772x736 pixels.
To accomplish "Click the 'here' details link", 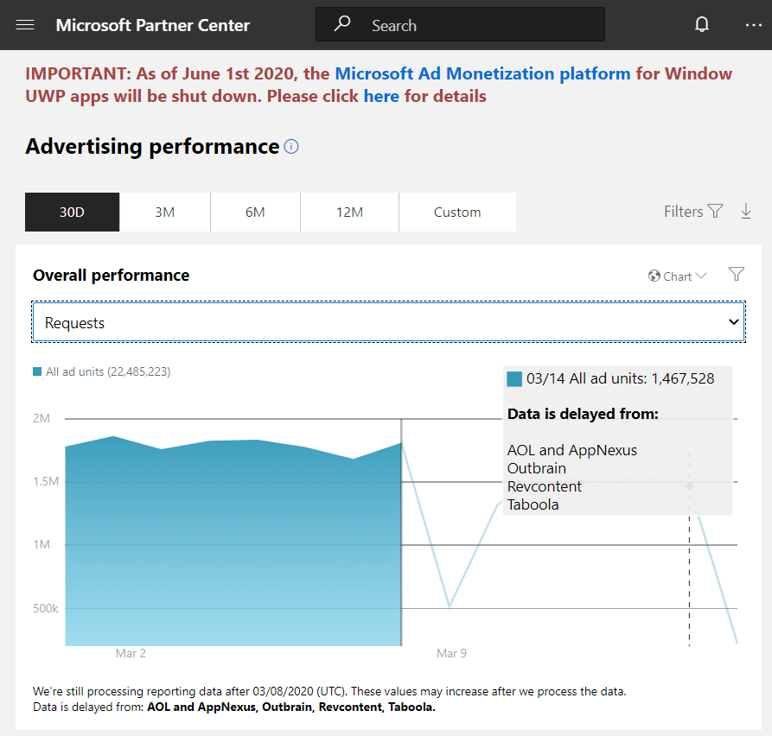I will 381,96.
